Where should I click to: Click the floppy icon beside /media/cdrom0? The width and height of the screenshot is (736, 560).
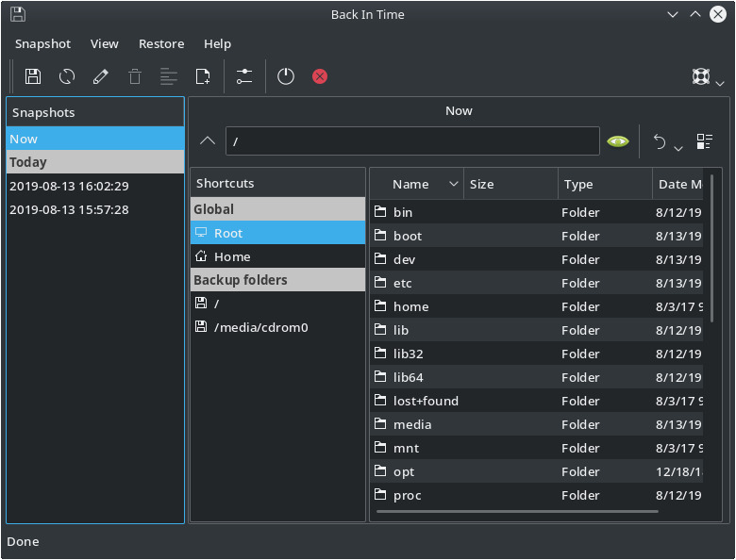[x=201, y=326]
